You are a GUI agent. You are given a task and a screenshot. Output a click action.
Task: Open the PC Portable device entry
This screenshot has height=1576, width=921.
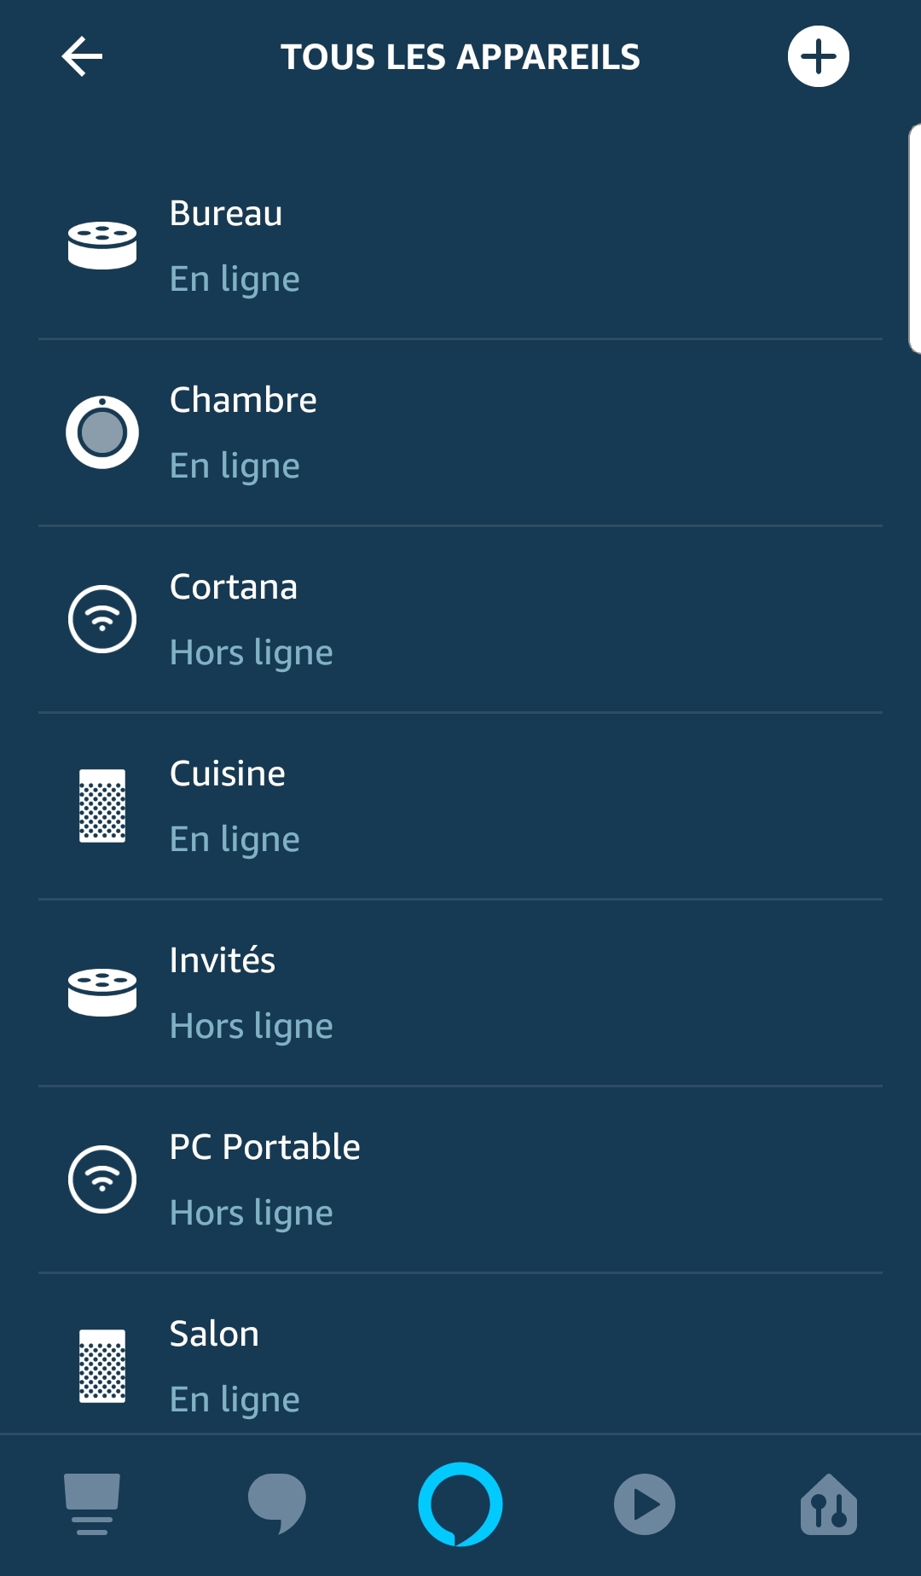(x=460, y=1179)
